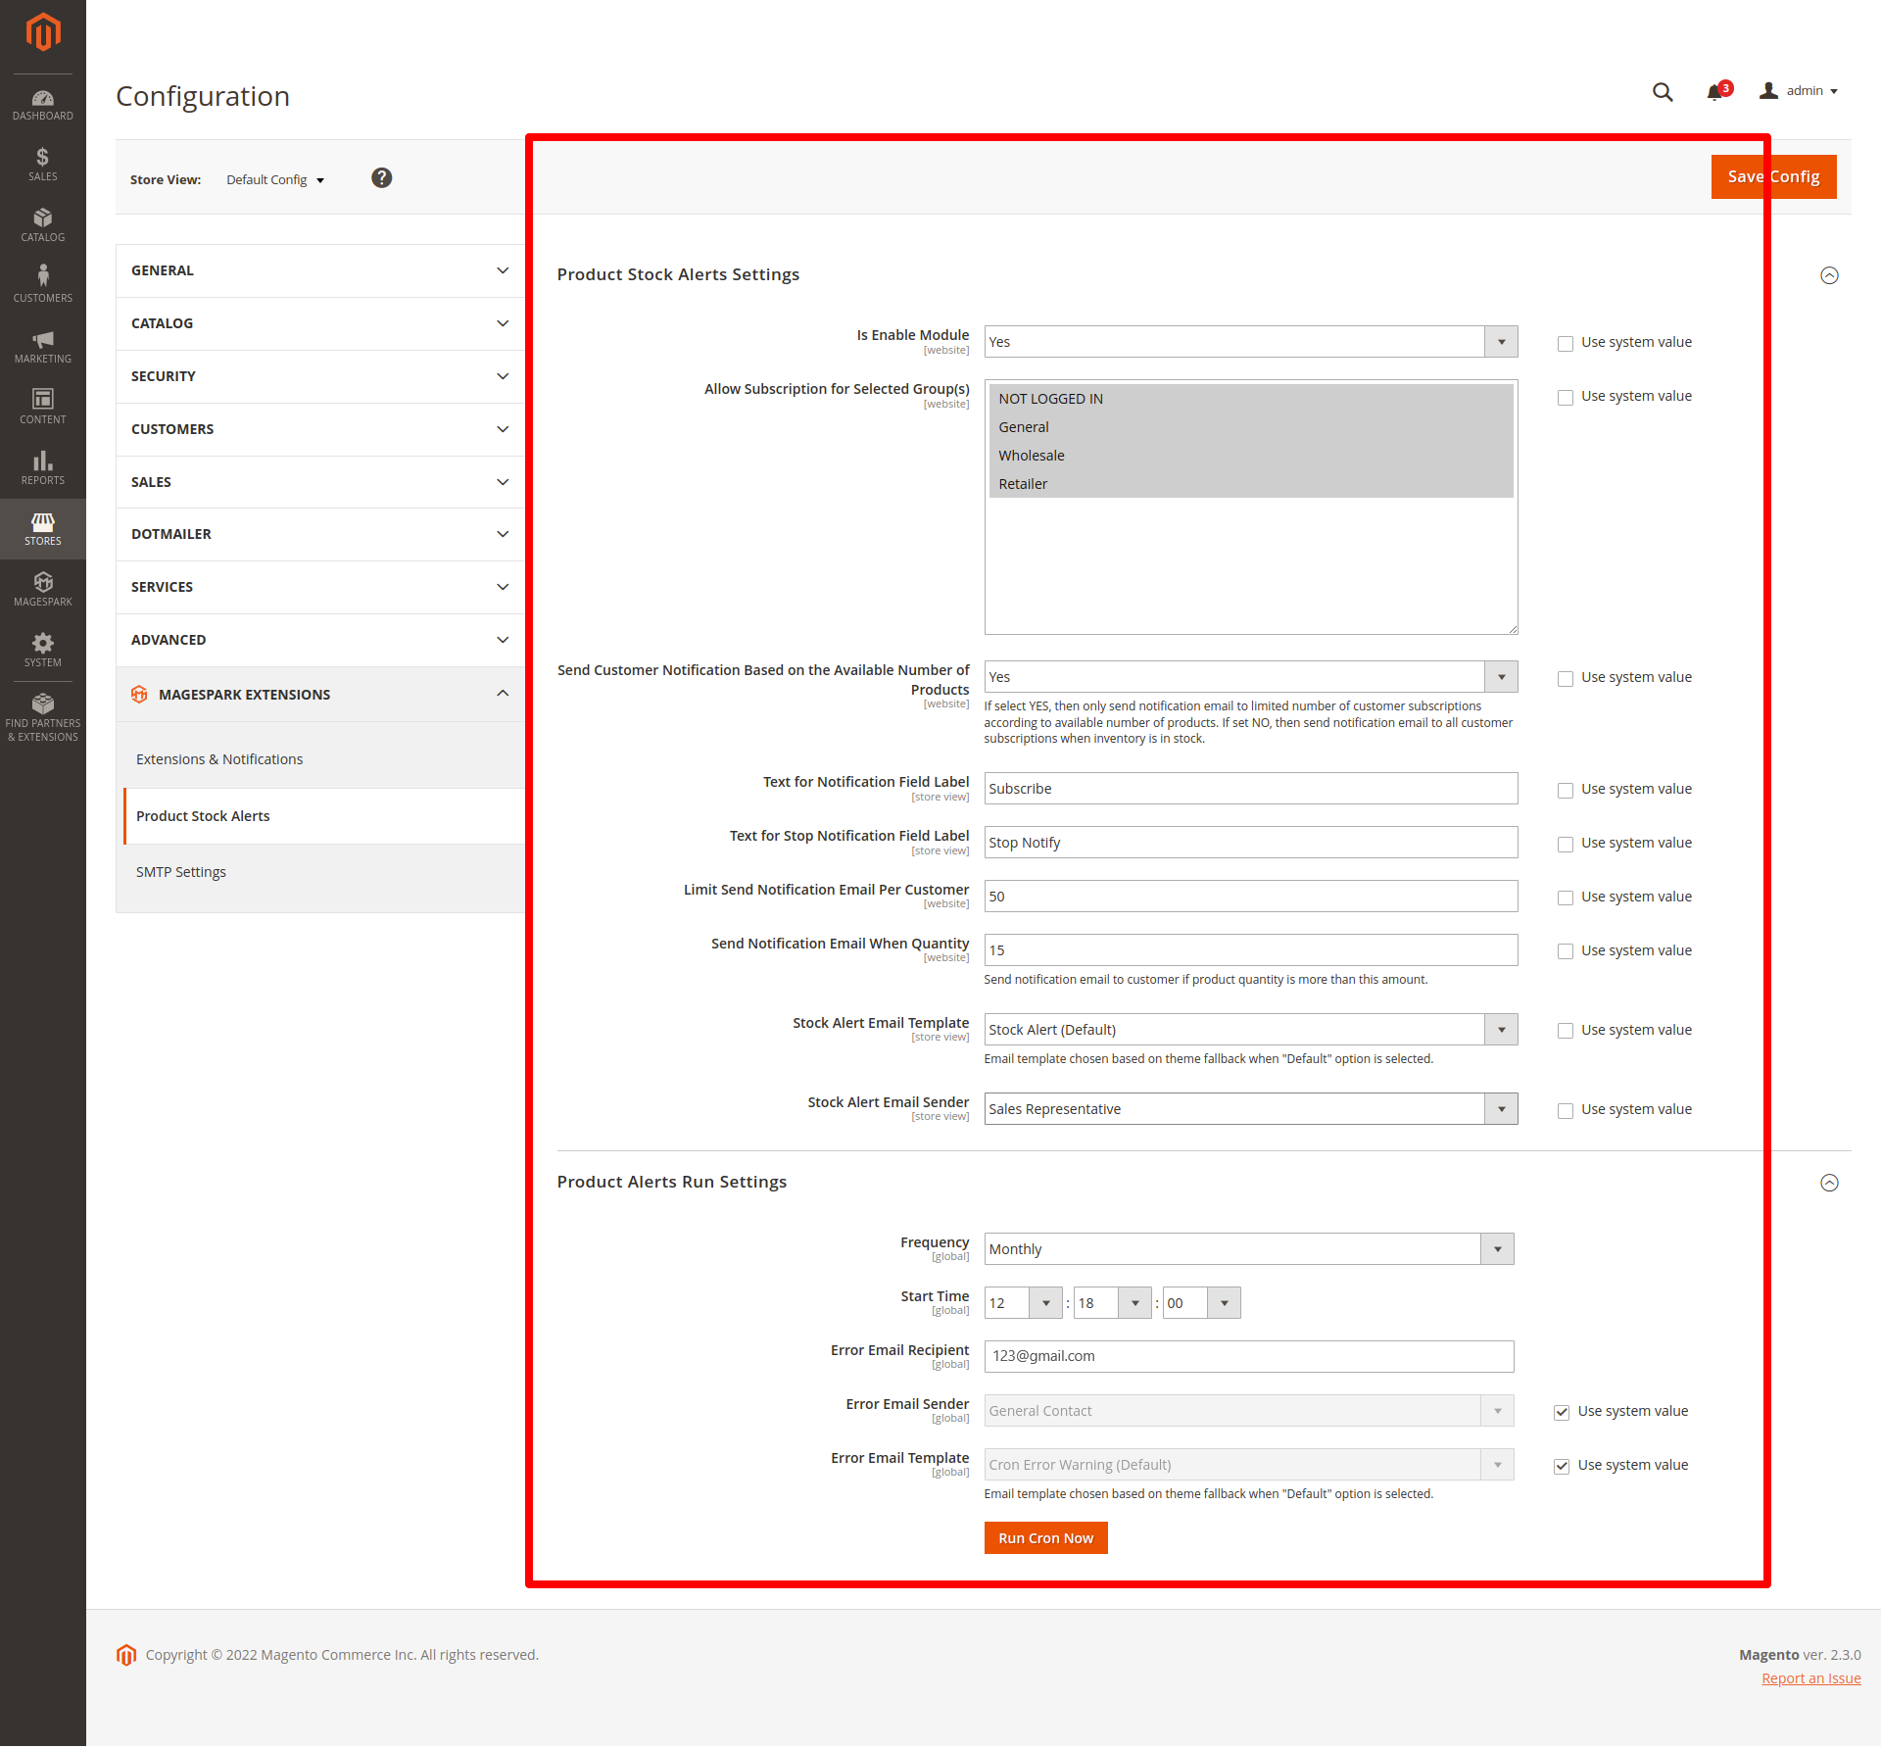The height and width of the screenshot is (1748, 1881).
Task: Open the System sidebar menu
Action: click(x=43, y=651)
